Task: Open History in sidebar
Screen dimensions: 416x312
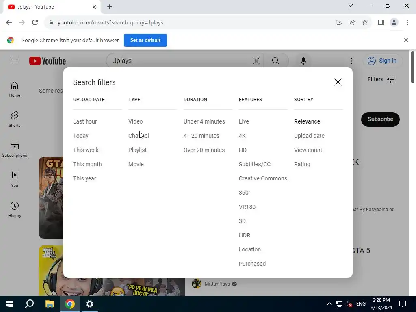Action: [15, 210]
